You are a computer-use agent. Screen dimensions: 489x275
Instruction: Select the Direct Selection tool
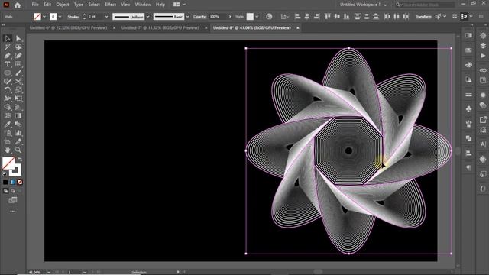18,38
